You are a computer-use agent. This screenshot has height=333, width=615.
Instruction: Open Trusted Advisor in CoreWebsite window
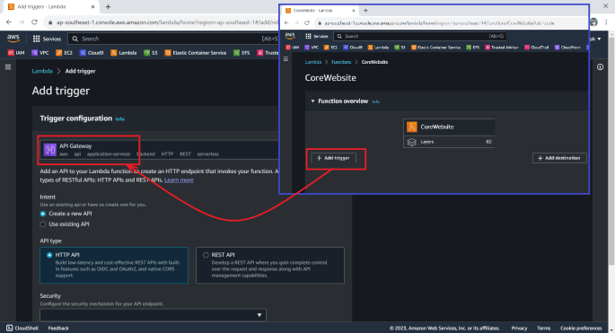(501, 48)
